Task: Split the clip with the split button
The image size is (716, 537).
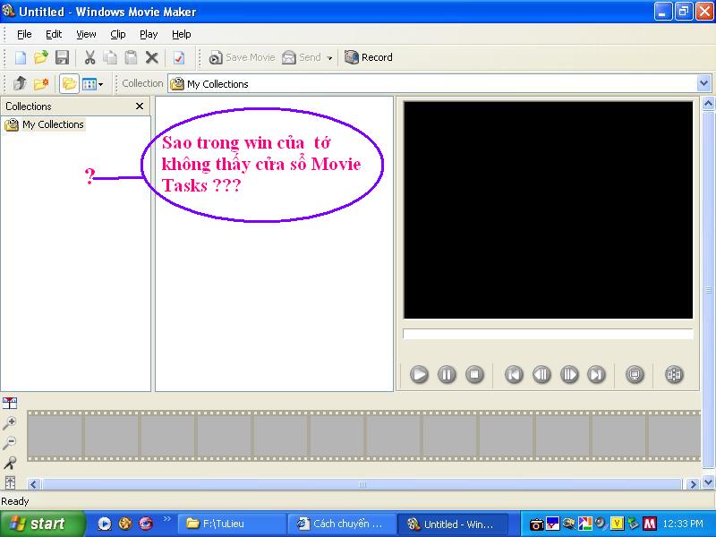Action: point(674,374)
